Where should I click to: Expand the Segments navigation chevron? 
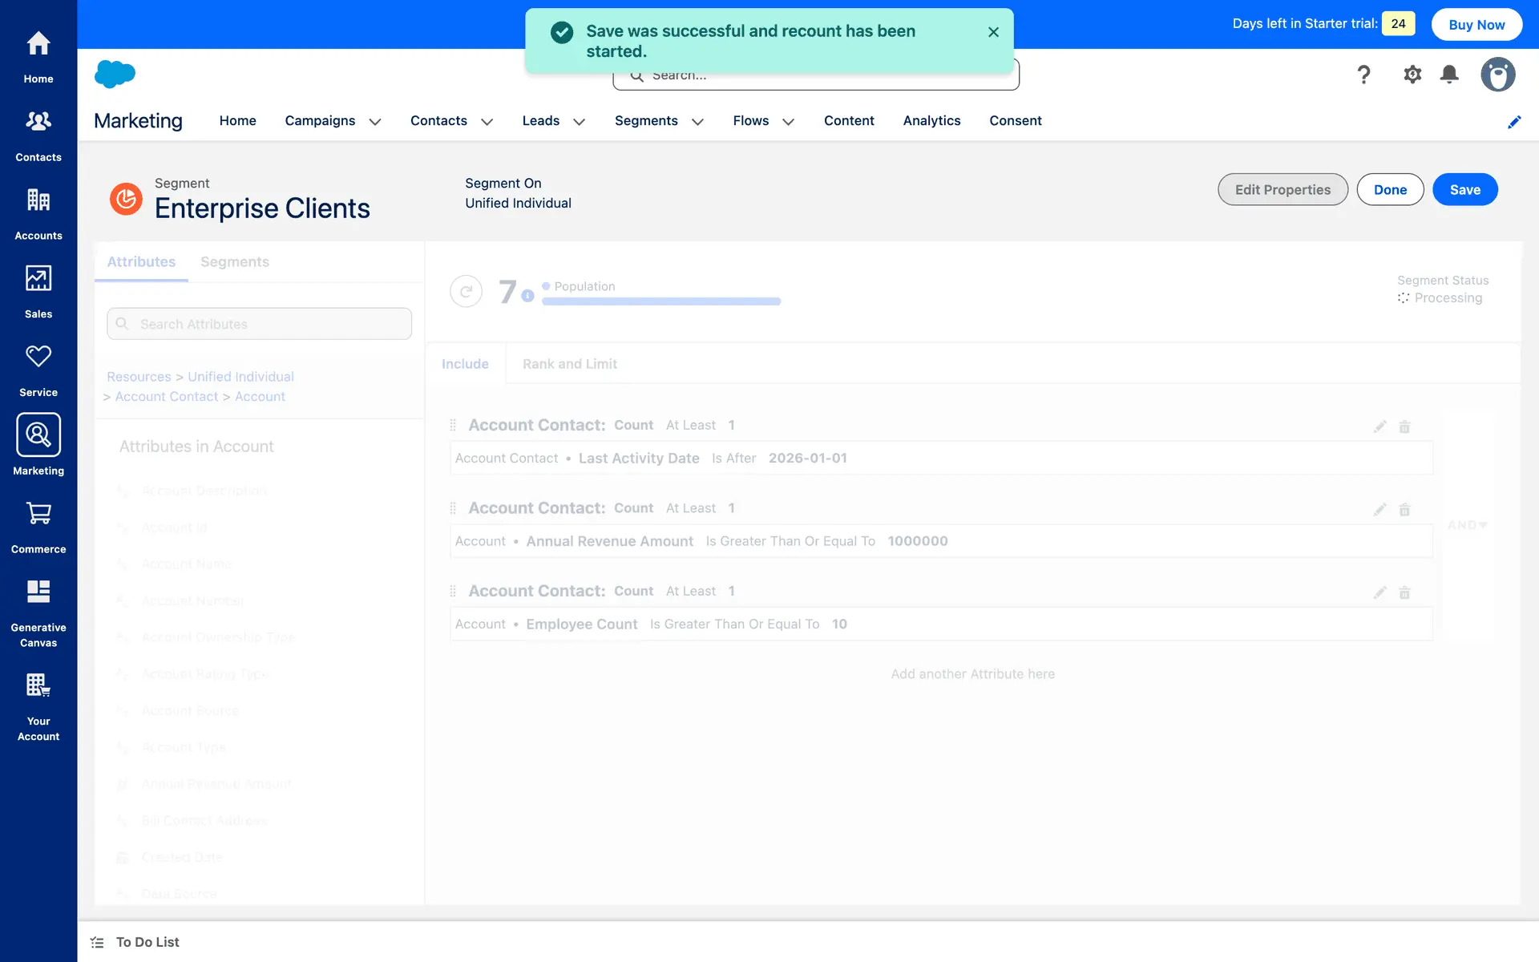697,122
